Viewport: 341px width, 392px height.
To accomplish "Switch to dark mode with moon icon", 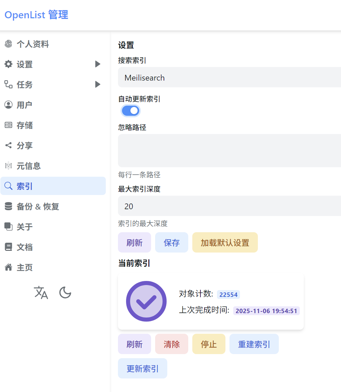I will pos(65,292).
